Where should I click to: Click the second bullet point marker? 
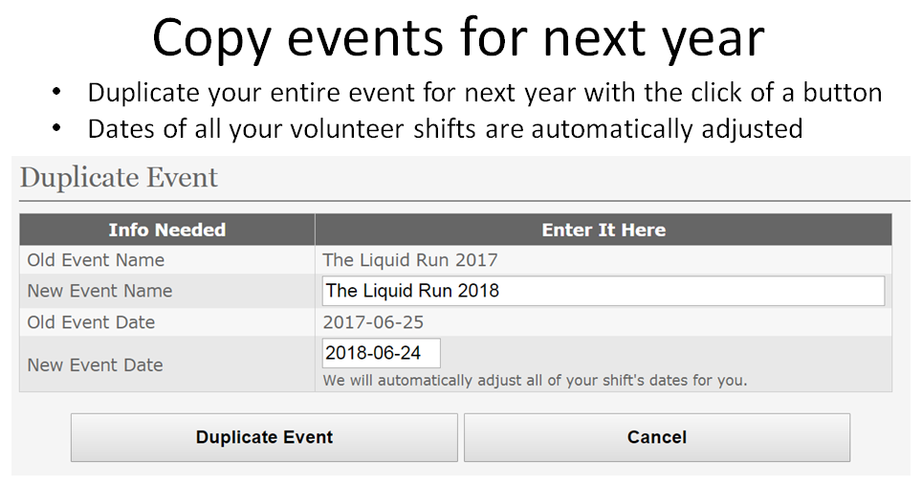[57, 128]
